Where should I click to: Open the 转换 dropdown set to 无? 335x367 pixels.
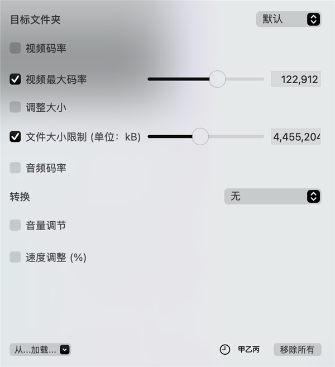tap(272, 196)
